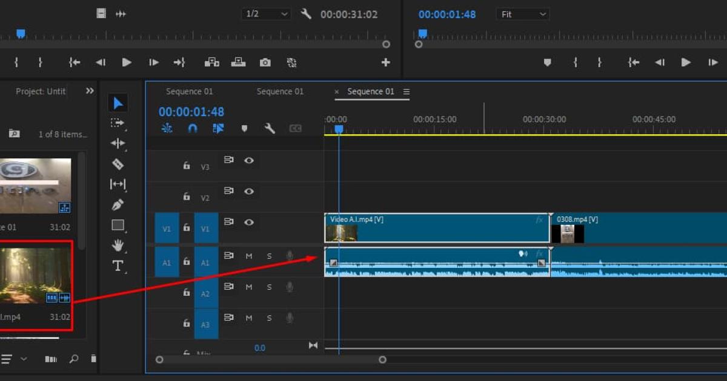Screen dimensions: 727x381
Task: Play the source monitor clip
Action: click(x=127, y=62)
